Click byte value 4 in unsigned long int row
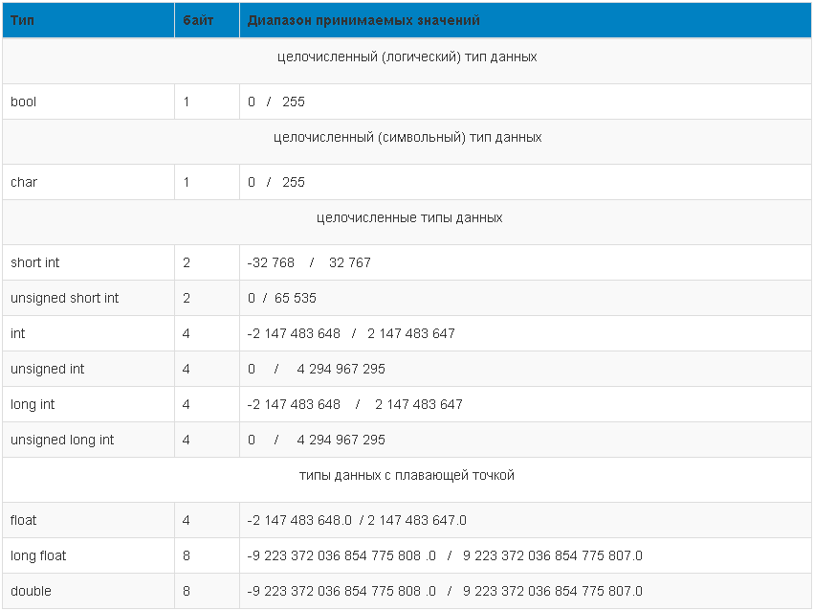The image size is (814, 611). click(187, 440)
